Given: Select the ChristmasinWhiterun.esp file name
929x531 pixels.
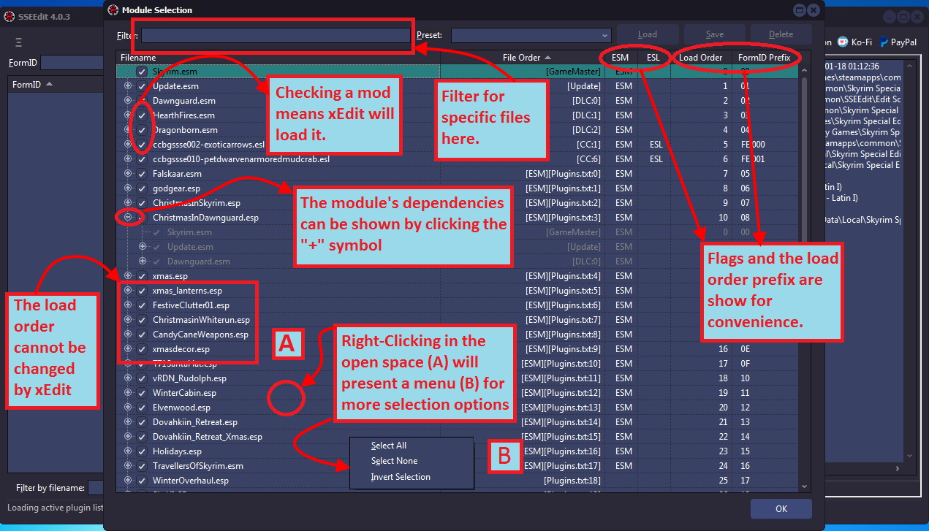Looking at the screenshot, I should tap(201, 320).
